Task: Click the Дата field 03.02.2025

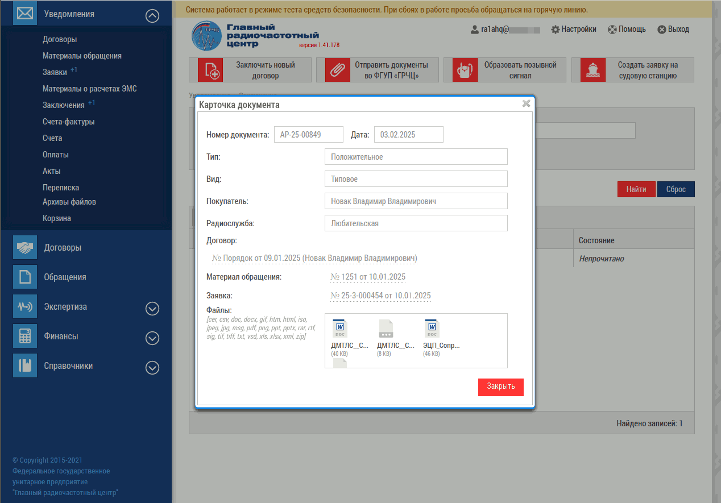Action: (x=409, y=135)
